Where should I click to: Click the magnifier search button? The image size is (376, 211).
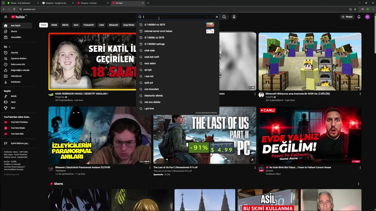click(224, 17)
